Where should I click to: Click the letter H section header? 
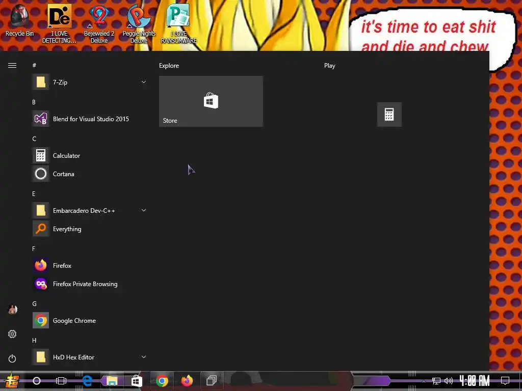(34, 341)
